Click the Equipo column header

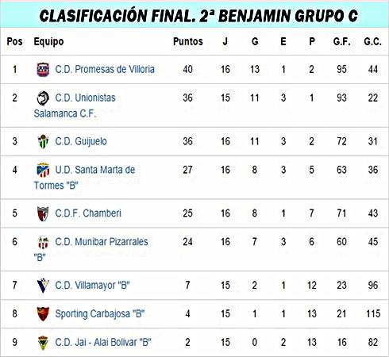(x=48, y=41)
